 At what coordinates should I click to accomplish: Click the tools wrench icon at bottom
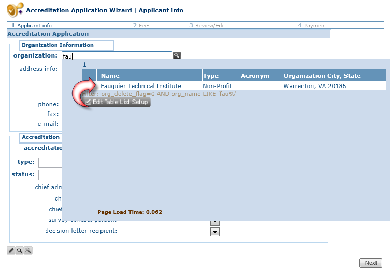tap(28, 250)
